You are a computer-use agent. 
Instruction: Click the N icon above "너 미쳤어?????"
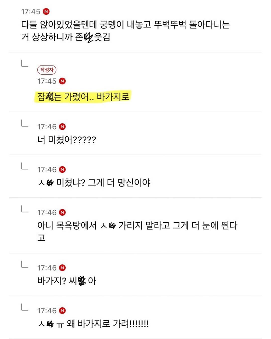[x=62, y=127]
